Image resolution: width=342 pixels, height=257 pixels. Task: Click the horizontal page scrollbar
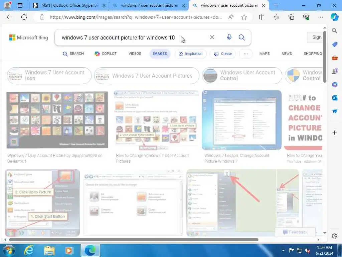134,240
